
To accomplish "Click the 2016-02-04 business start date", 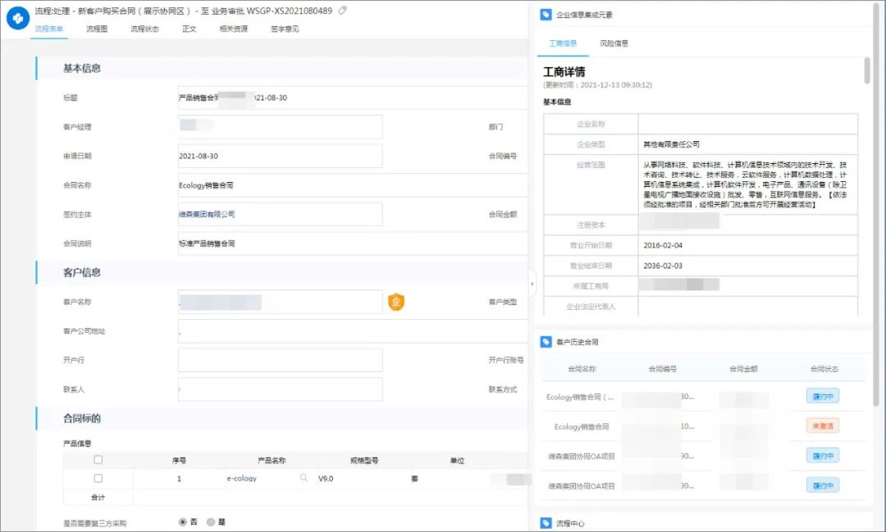I will [x=663, y=245].
